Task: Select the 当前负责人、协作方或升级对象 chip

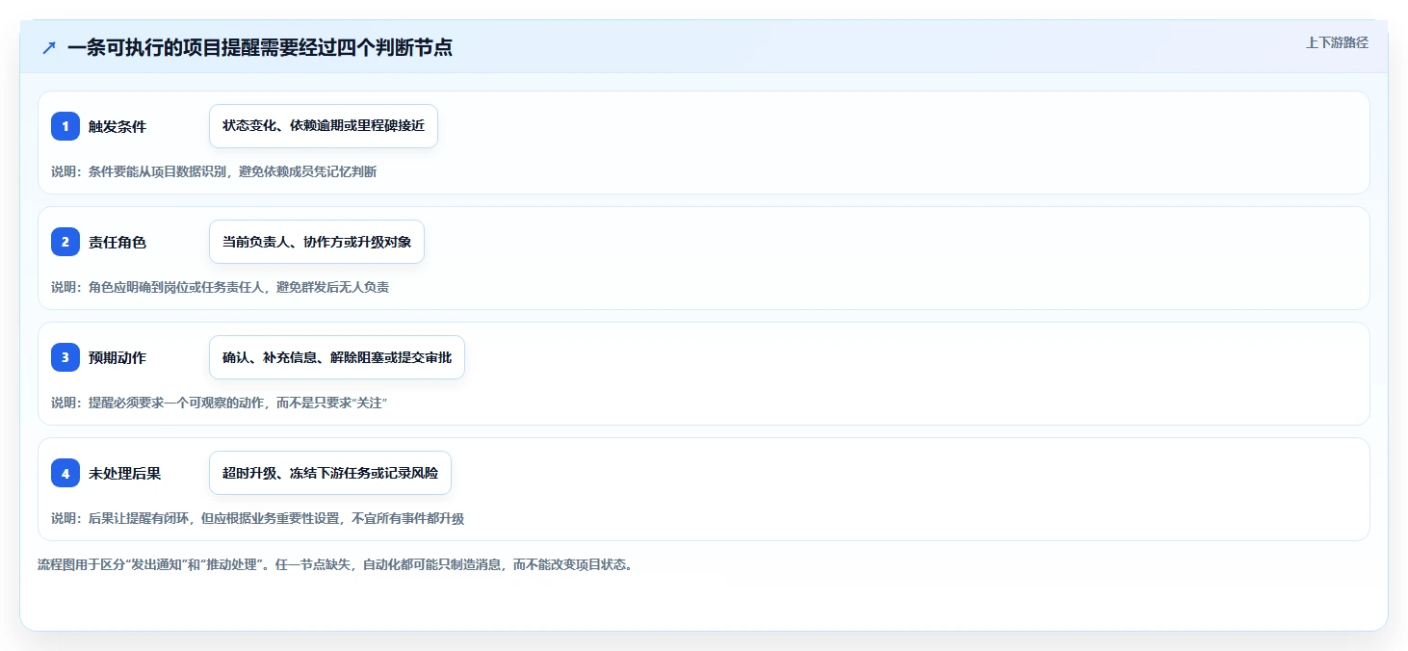Action: pyautogui.click(x=317, y=242)
